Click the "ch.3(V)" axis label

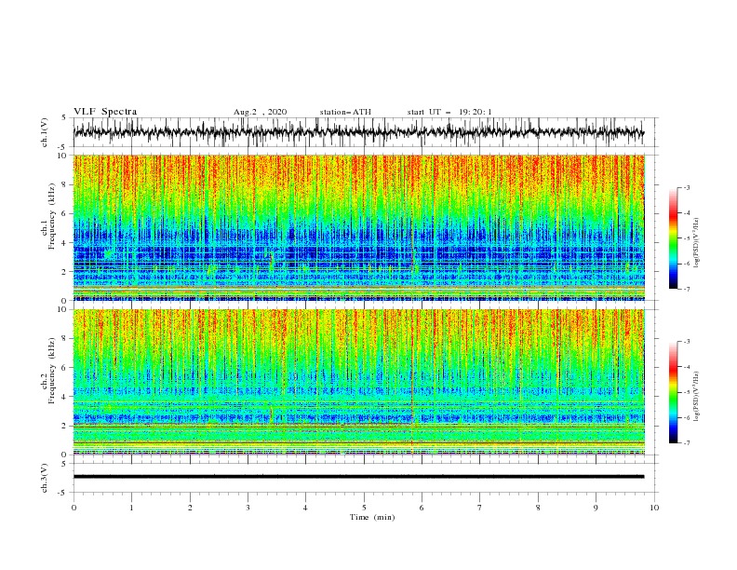click(x=45, y=478)
